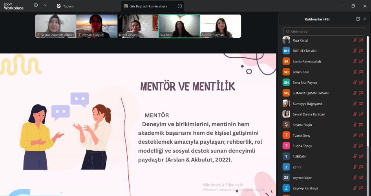Click TÜRKAN camera-off icon
This screenshot has width=371, height=196.
tap(361, 156)
